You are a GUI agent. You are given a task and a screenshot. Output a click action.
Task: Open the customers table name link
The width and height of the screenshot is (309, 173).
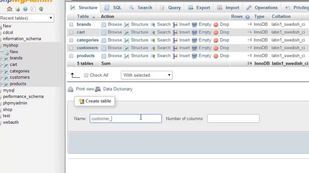click(x=87, y=48)
